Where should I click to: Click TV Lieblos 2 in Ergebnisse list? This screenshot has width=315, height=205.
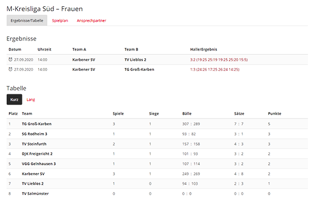pos(135,60)
